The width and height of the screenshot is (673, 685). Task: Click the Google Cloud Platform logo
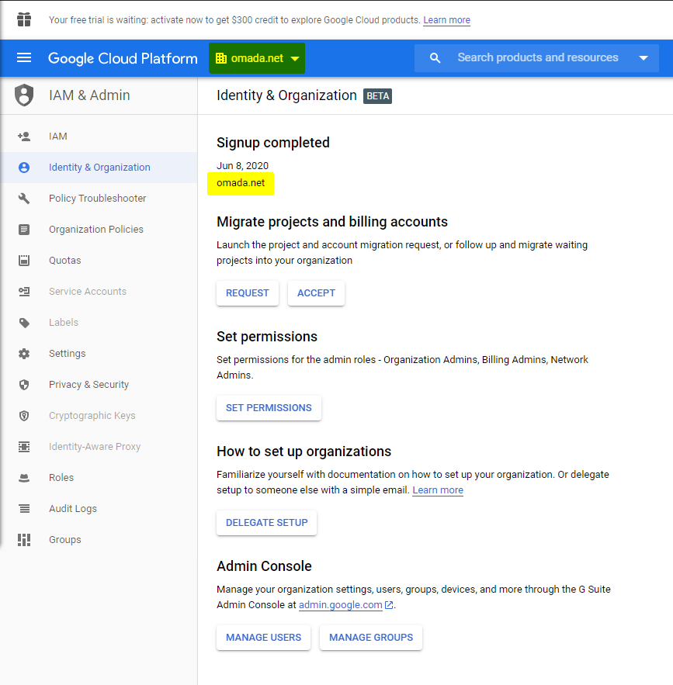123,58
